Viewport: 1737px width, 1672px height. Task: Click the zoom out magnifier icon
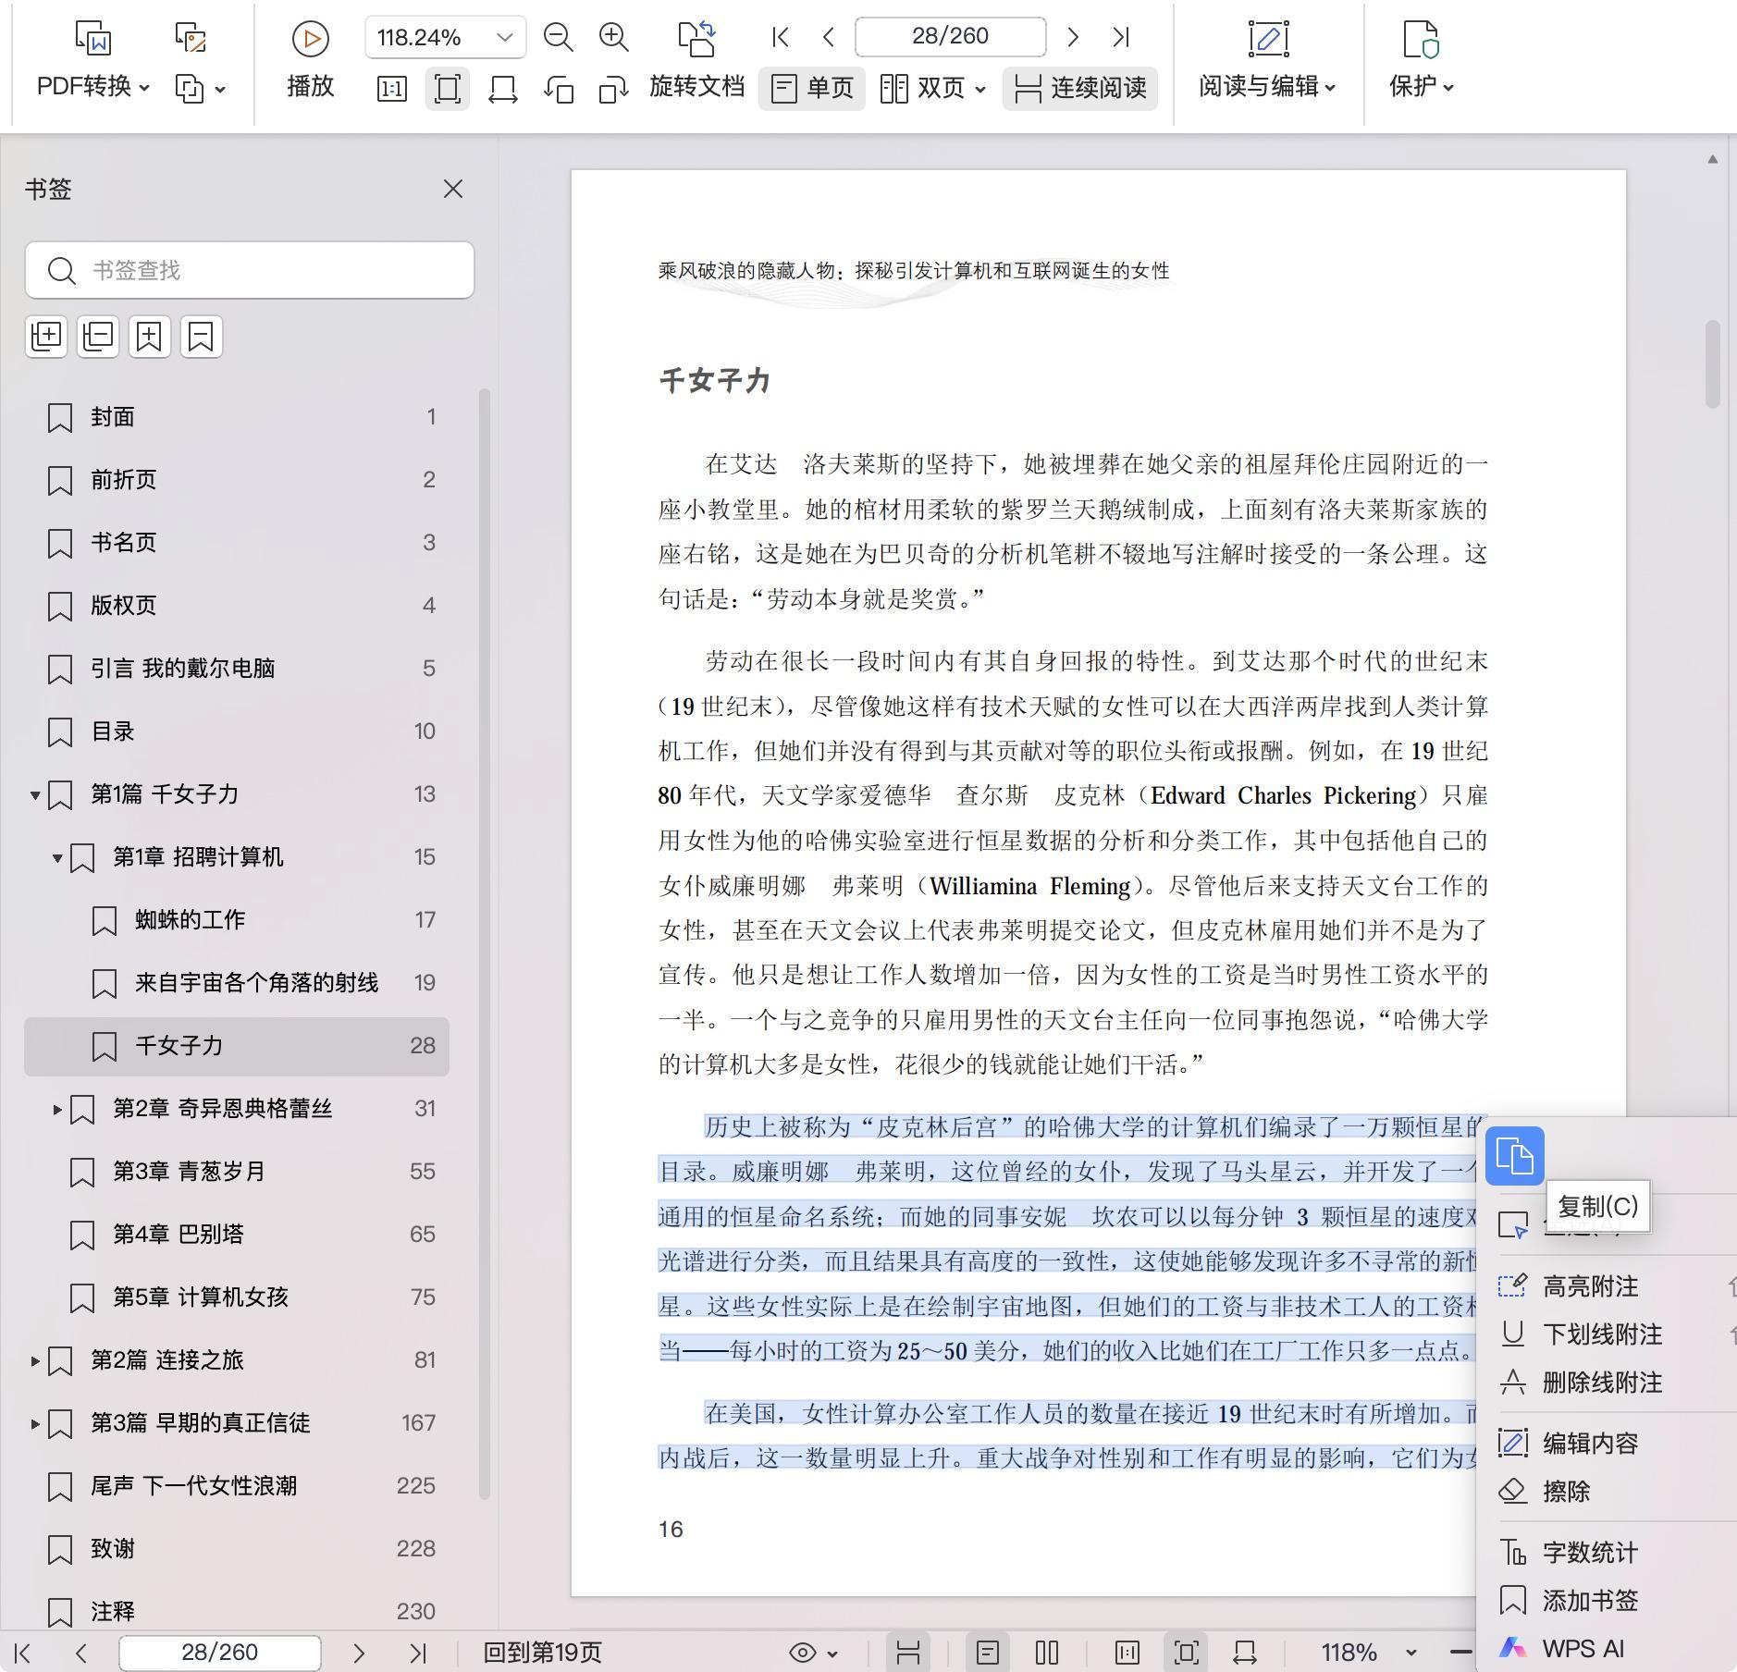558,37
